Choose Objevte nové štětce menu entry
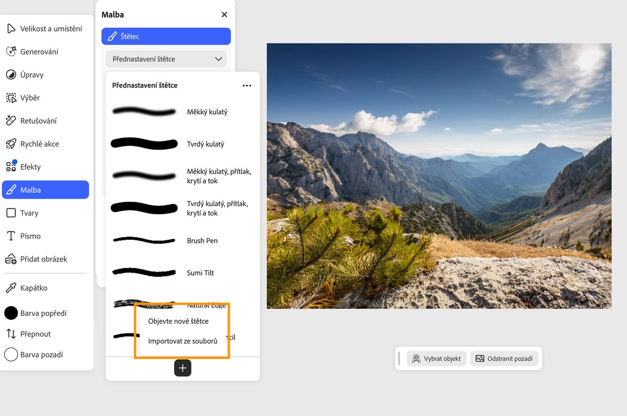Image resolution: width=627 pixels, height=416 pixels. tap(178, 321)
